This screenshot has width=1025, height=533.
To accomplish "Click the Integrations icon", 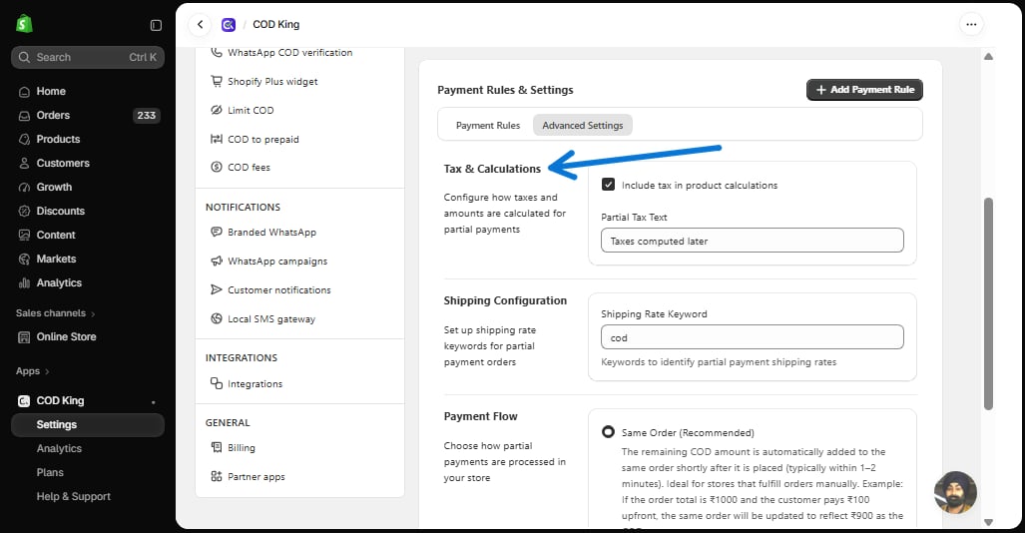I will 217,383.
